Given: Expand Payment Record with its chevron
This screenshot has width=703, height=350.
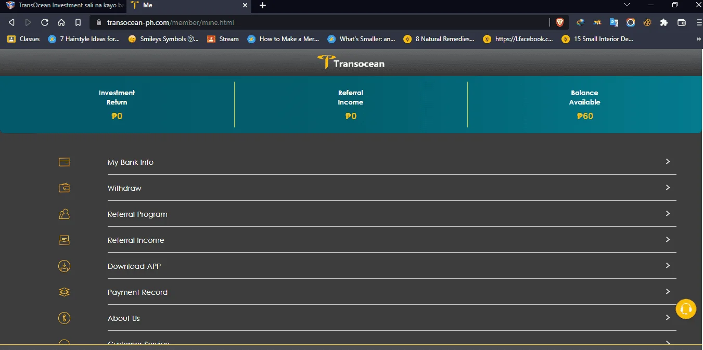Looking at the screenshot, I should (x=668, y=292).
